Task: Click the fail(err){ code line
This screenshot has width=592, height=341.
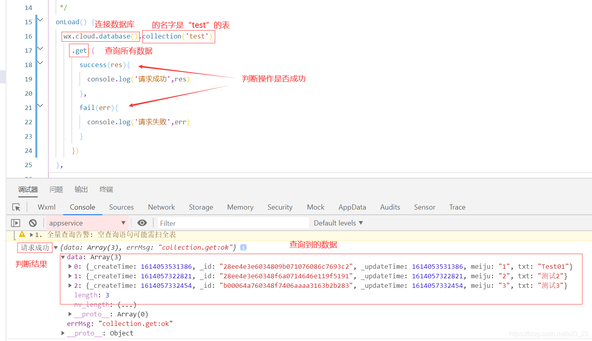Action: pyautogui.click(x=99, y=108)
